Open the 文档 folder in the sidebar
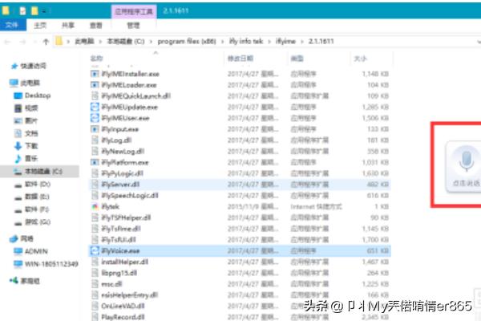 tap(31, 133)
